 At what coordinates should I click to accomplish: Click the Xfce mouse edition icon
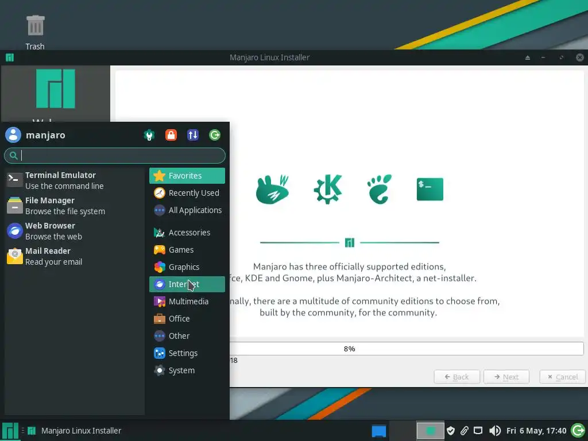[272, 189]
